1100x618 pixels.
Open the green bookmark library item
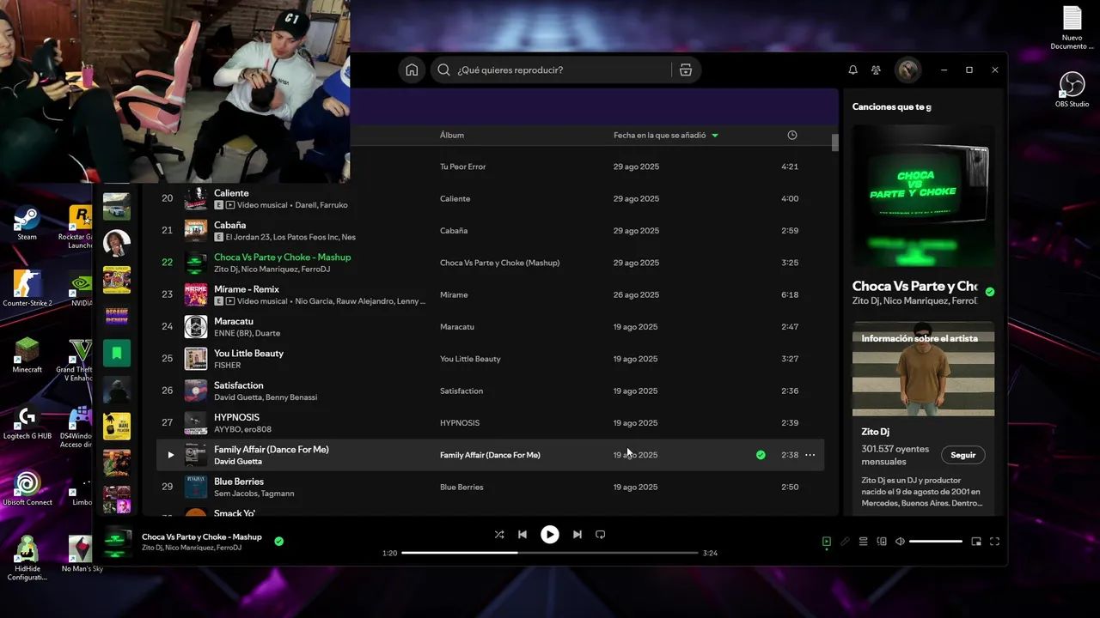[117, 353]
